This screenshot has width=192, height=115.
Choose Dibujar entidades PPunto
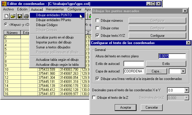pyautogui.click(x=57, y=20)
